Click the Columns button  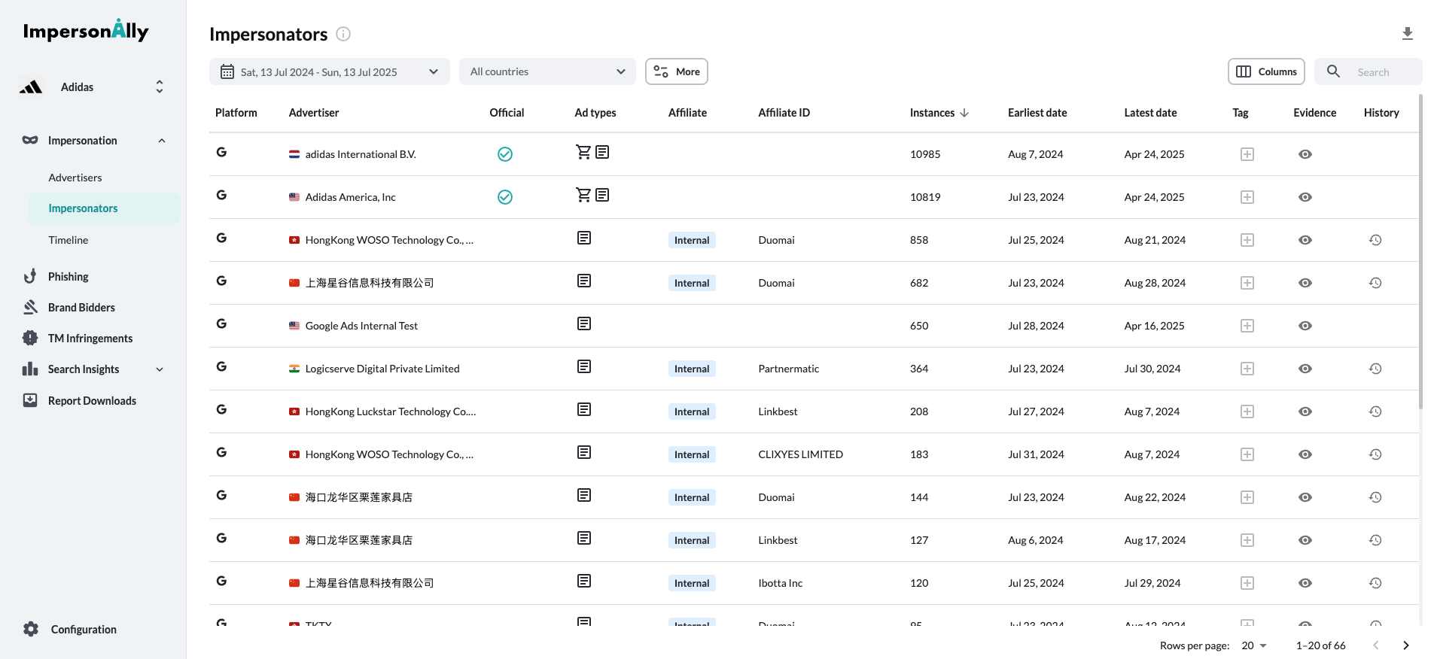tap(1266, 71)
